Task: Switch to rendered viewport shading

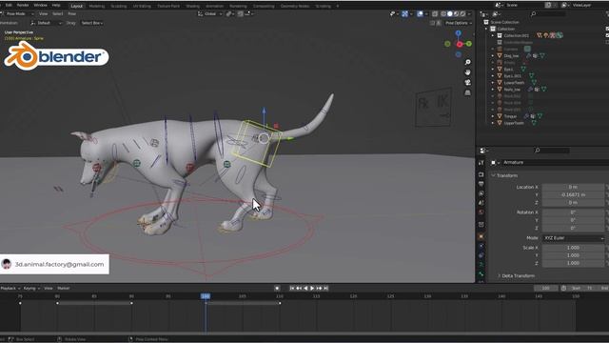Action: 462,13
